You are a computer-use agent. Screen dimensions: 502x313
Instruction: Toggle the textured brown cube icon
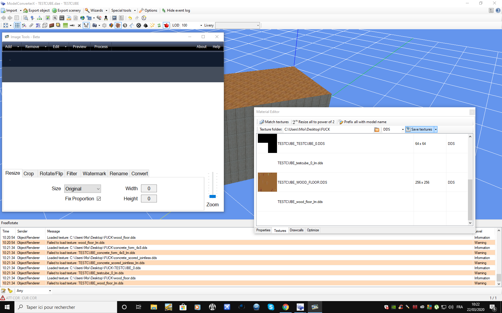[x=118, y=25]
